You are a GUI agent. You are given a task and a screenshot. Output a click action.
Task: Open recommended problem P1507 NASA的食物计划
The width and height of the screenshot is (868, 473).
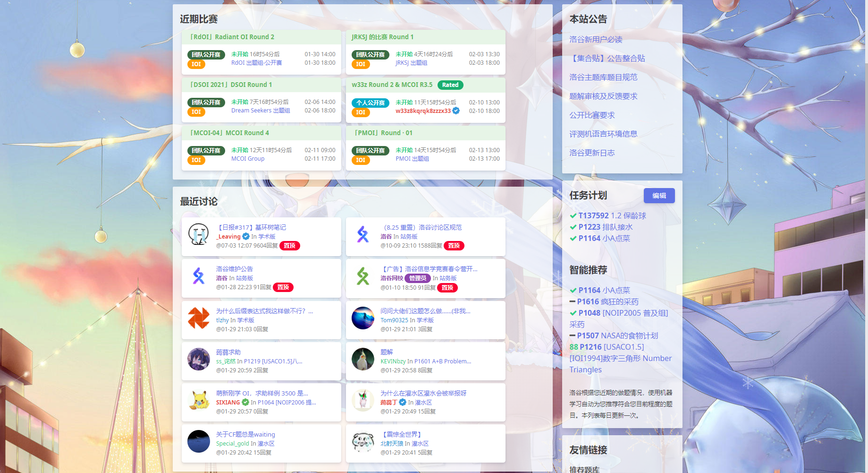[617, 335]
